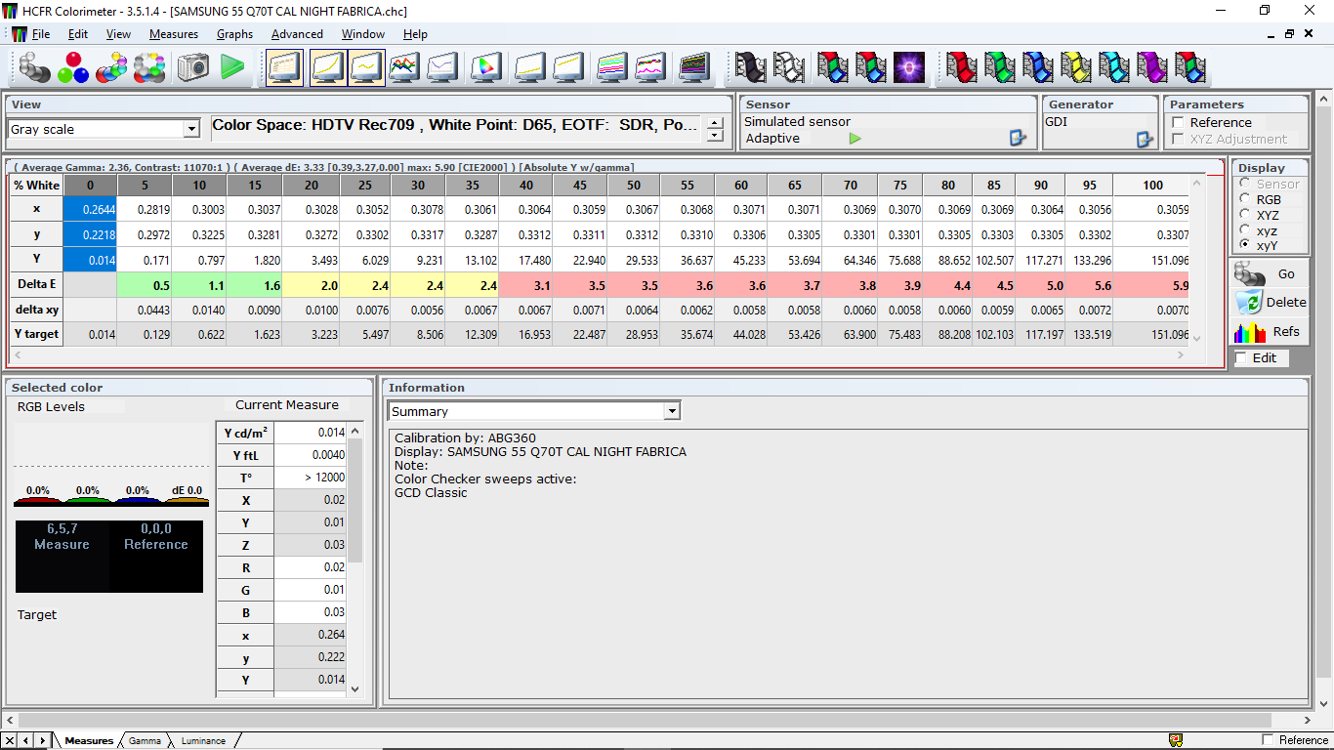Check the Reference box in the status bar

tap(1269, 740)
